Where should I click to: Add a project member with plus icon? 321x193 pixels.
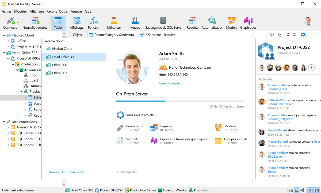311,68
